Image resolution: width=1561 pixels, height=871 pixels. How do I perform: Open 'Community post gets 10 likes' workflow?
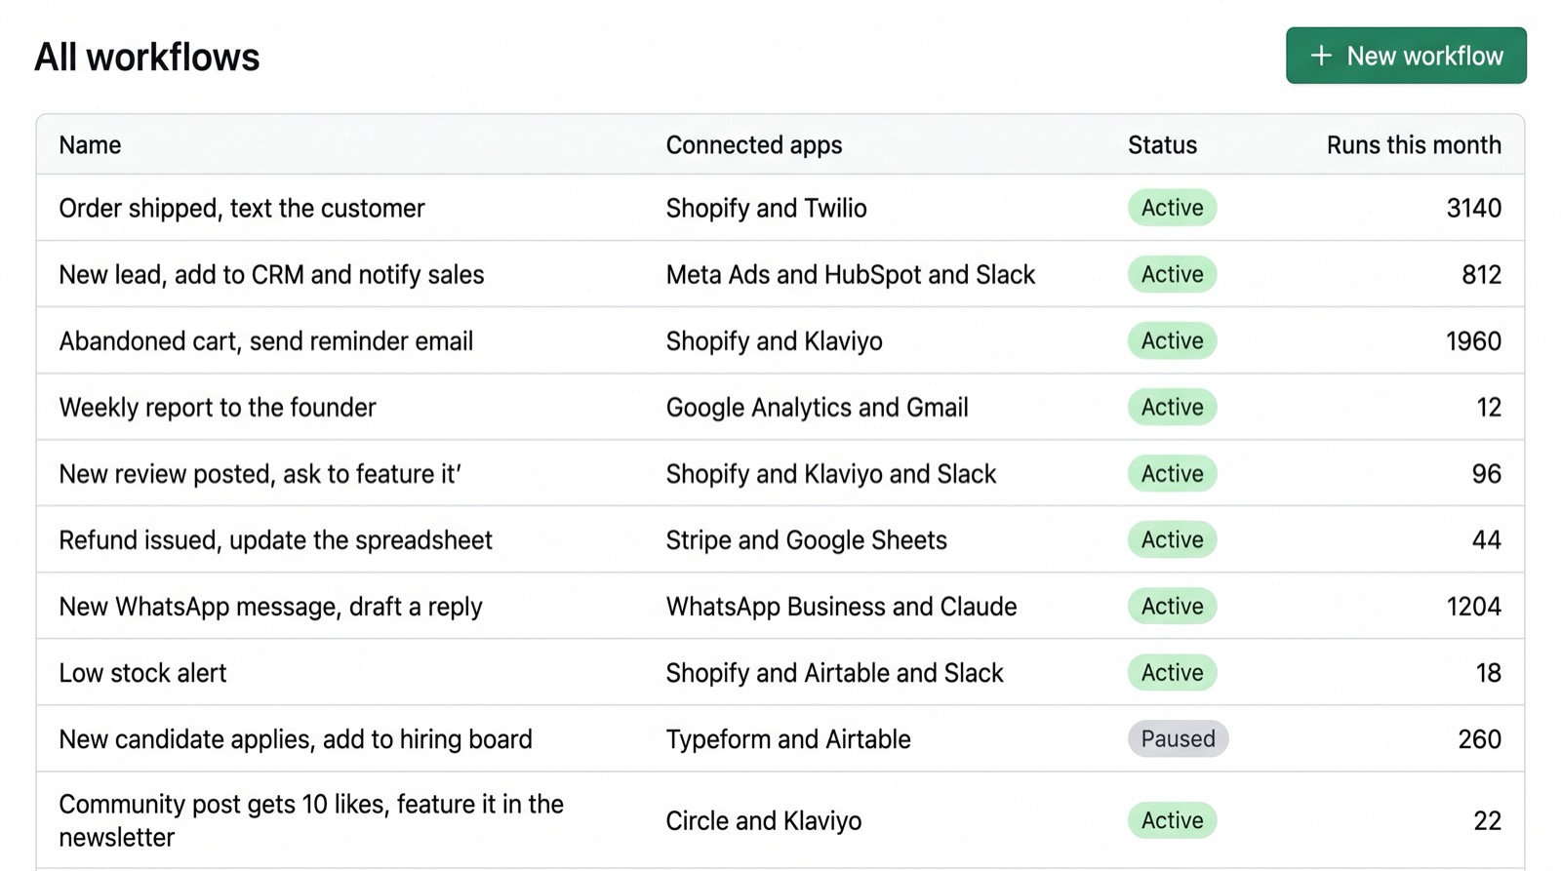tap(311, 820)
